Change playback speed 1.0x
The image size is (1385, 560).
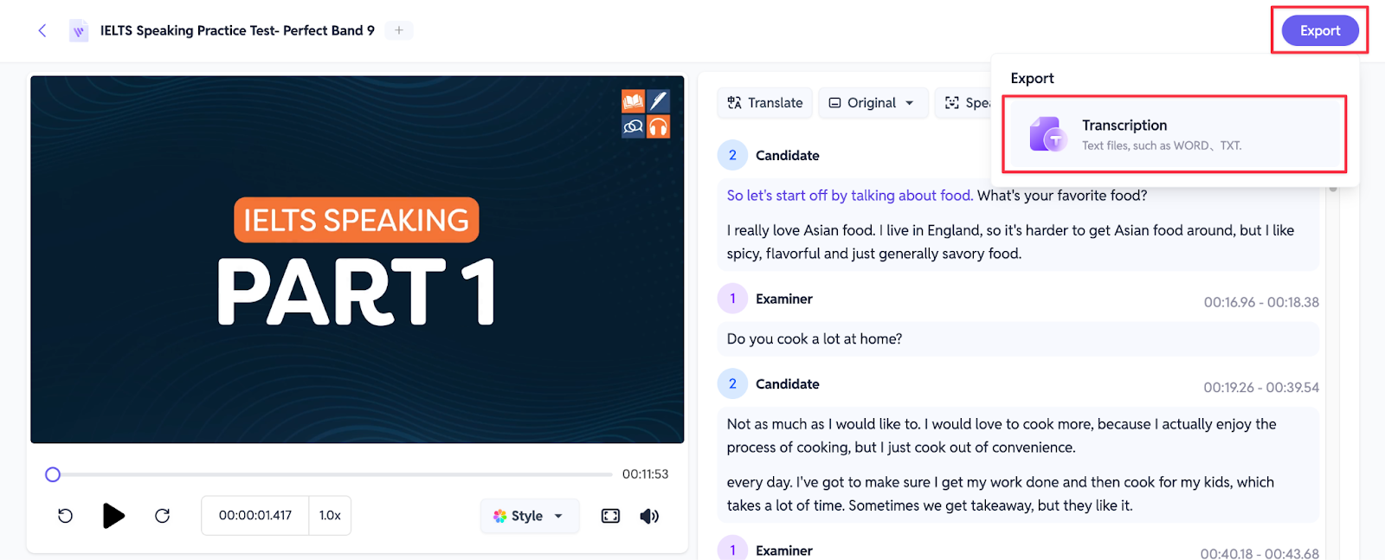pos(330,516)
